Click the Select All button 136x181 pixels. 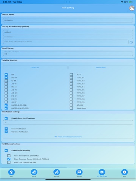click(35, 67)
